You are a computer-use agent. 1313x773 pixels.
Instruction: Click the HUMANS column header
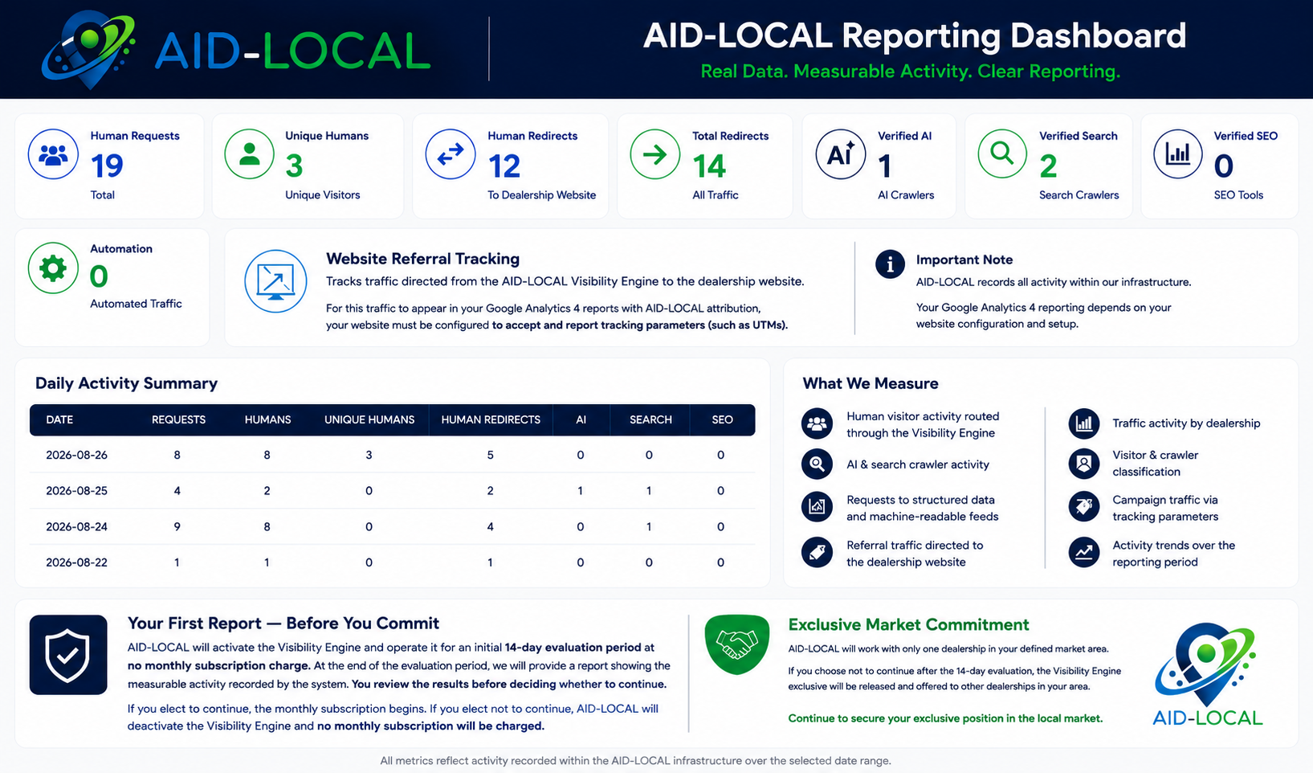267,419
